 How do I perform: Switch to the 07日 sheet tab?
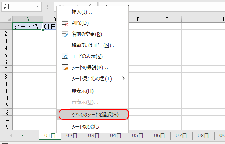tap(181, 135)
